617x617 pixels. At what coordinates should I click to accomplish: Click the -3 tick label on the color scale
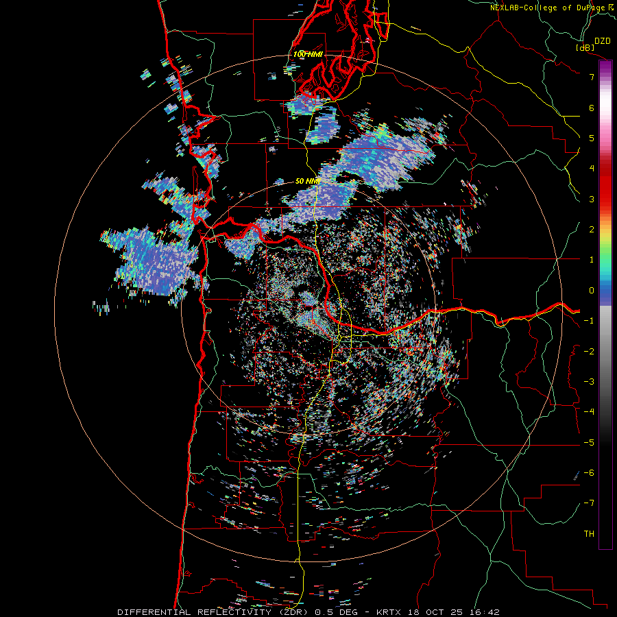pos(589,382)
